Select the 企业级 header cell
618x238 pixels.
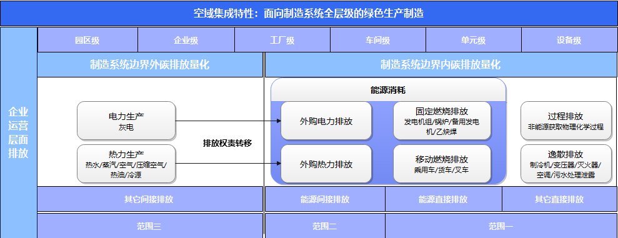pos(186,40)
